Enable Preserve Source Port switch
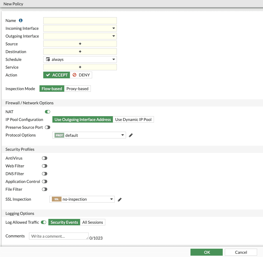 (x=48, y=127)
